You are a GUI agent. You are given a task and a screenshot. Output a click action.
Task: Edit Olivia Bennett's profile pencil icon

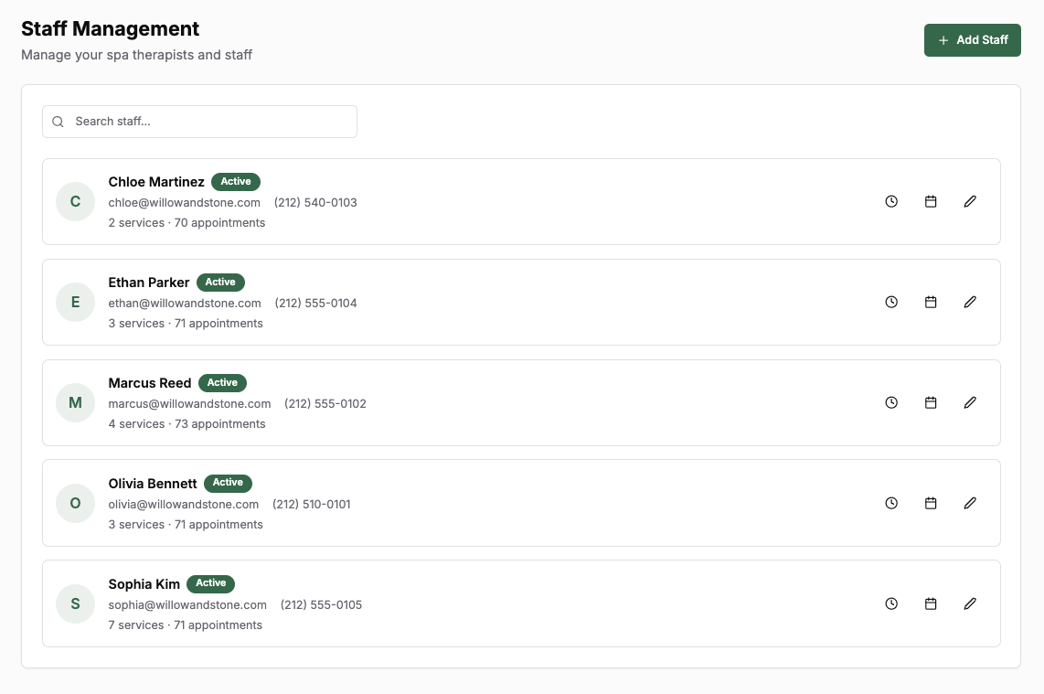[x=970, y=503]
